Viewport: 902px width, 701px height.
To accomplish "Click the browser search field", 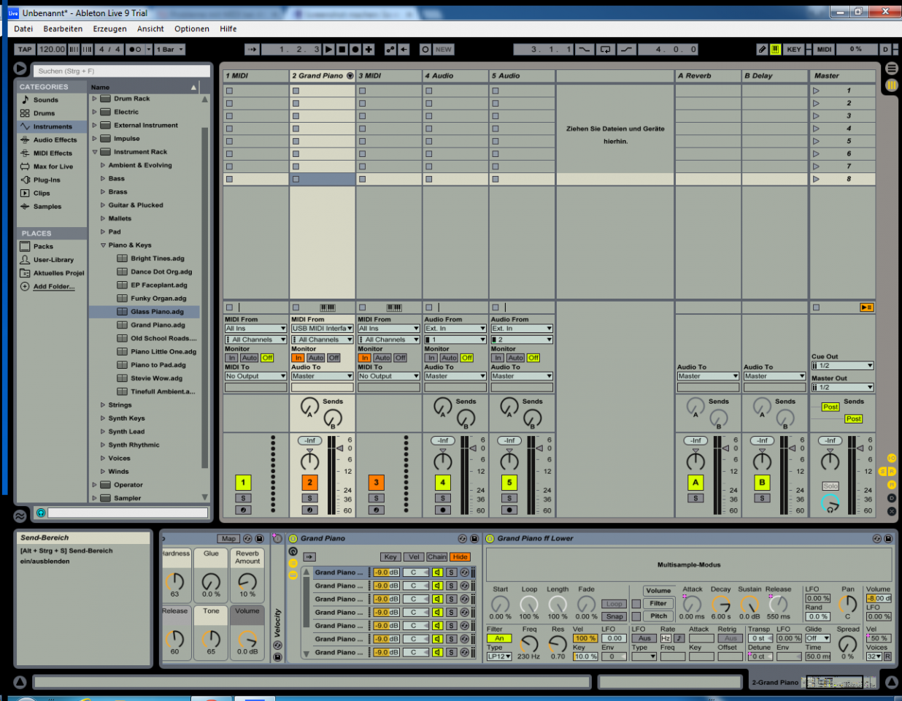I will click(121, 71).
